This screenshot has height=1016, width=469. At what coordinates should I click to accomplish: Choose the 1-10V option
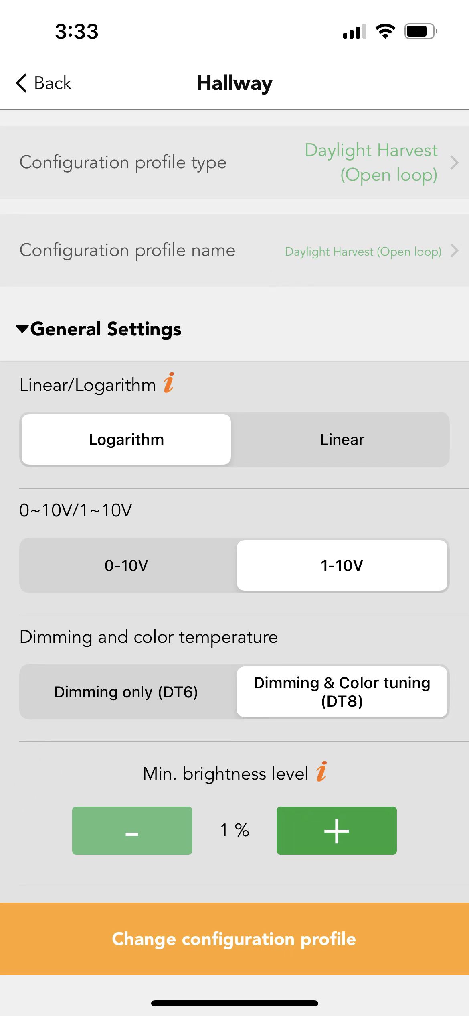pos(342,565)
